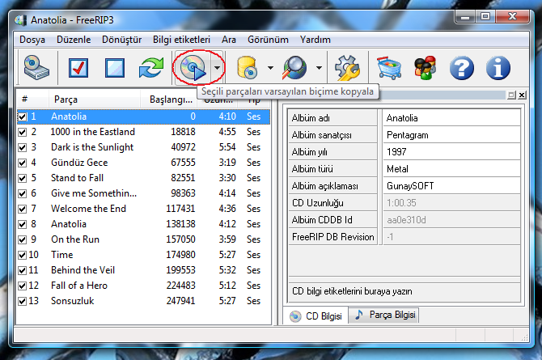
Task: Click the CD Uzunluğu value 1:00.35
Action: tap(451, 202)
